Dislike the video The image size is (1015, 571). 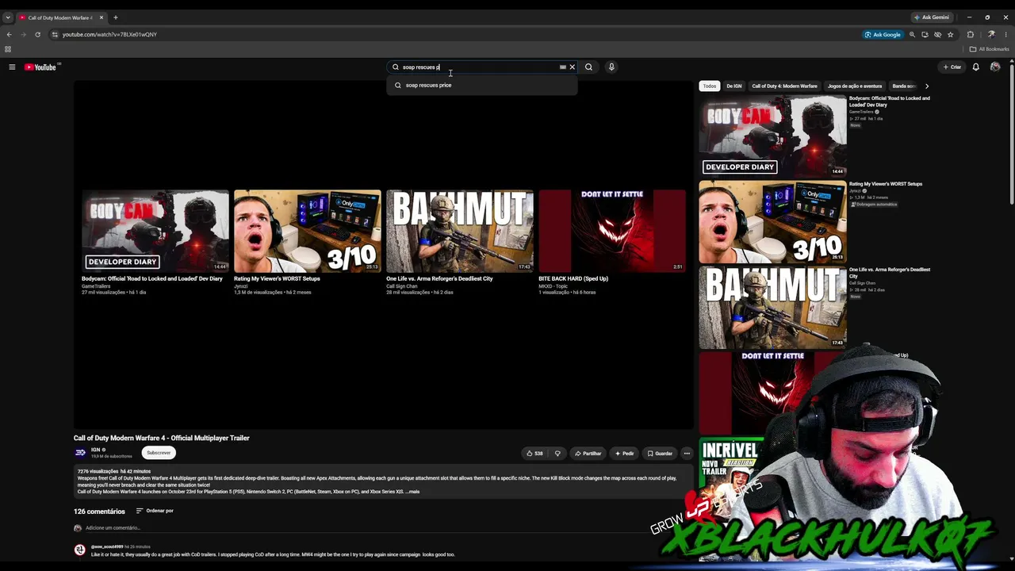point(557,454)
